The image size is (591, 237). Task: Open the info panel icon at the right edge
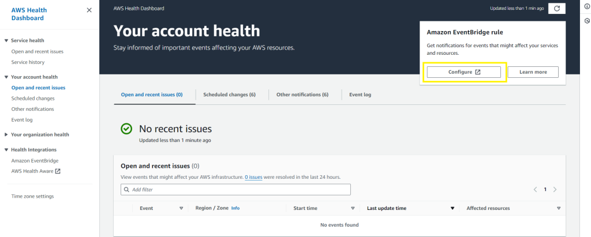(x=586, y=6)
